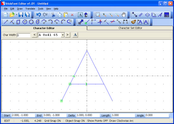The height and width of the screenshot is (124, 174).
Task: Delete selection with the red X icon
Action: [72, 15]
